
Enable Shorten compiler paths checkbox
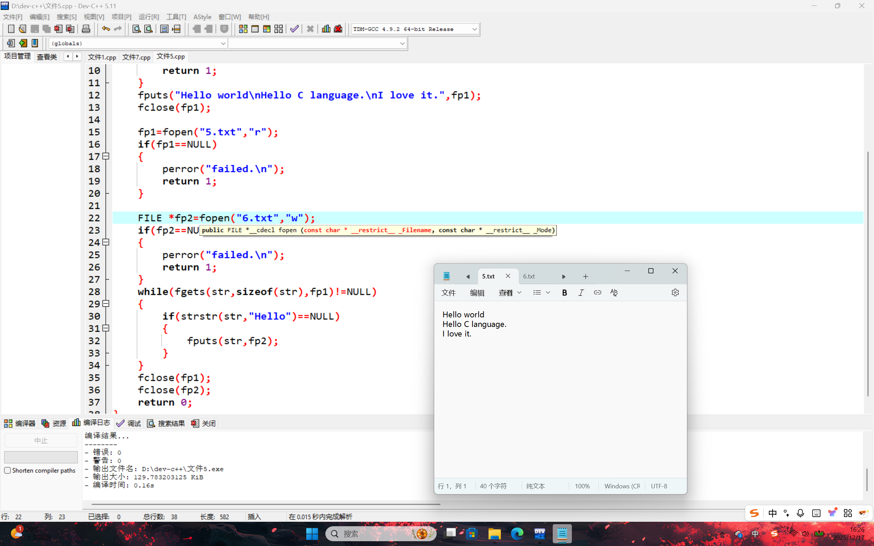[8, 470]
